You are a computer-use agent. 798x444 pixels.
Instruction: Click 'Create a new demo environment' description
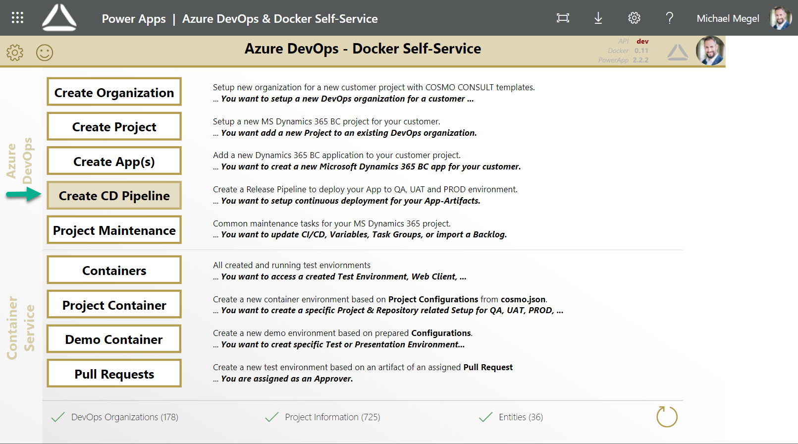tap(343, 333)
